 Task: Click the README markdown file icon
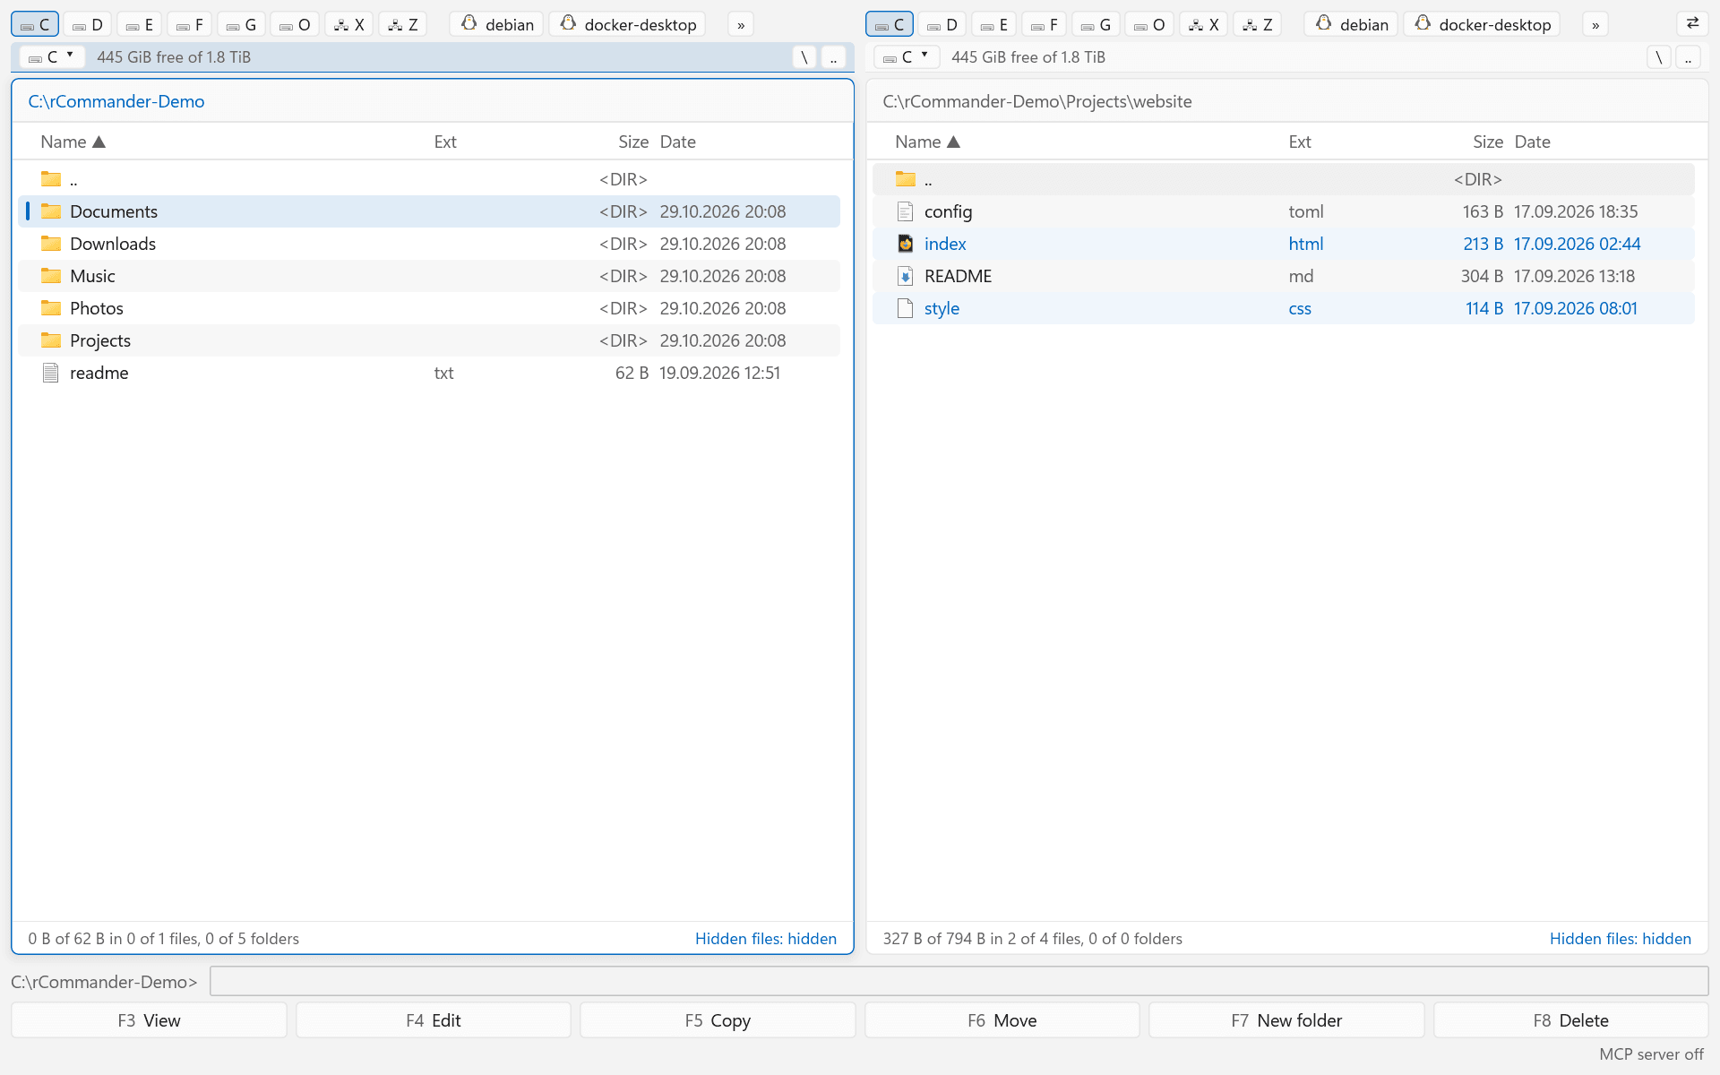tap(906, 276)
